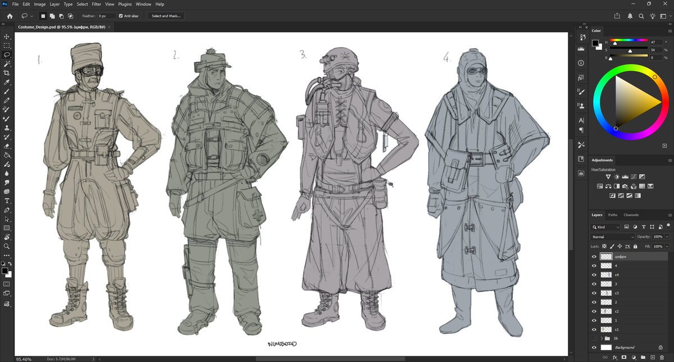Lock all padlock icon in Layers
Viewport: 674px width, 362px height.
point(635,246)
